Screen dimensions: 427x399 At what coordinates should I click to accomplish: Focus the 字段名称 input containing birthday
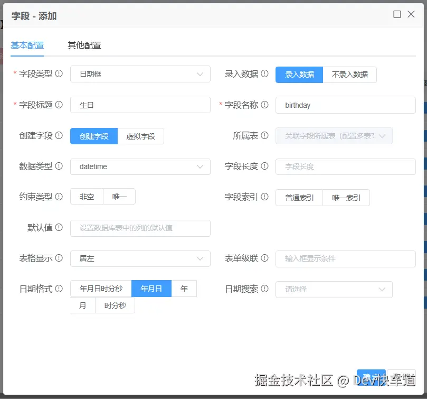[346, 105]
